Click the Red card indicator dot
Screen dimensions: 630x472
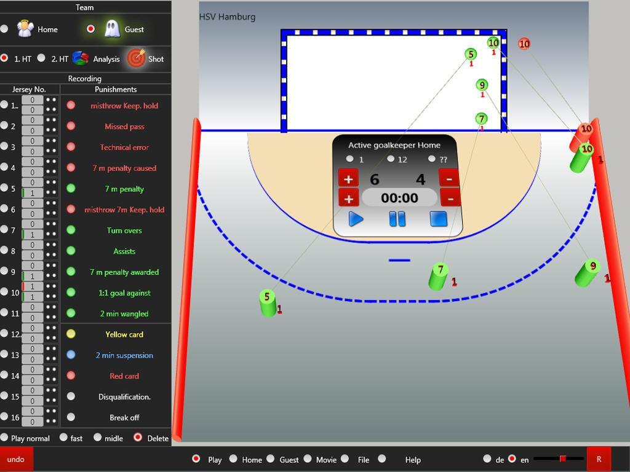[71, 376]
